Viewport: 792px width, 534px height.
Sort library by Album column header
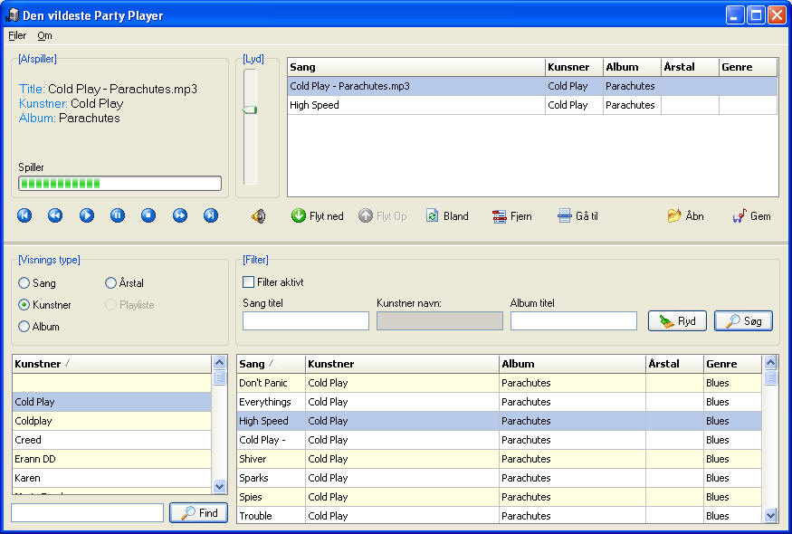572,364
